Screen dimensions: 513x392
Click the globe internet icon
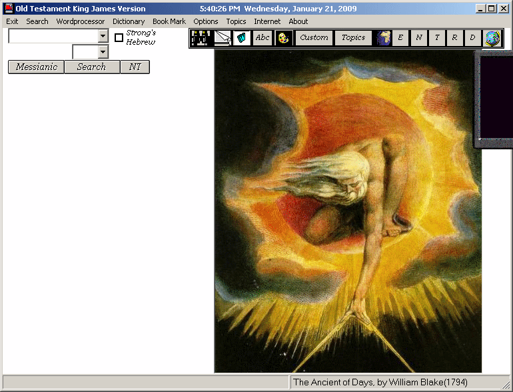[492, 38]
